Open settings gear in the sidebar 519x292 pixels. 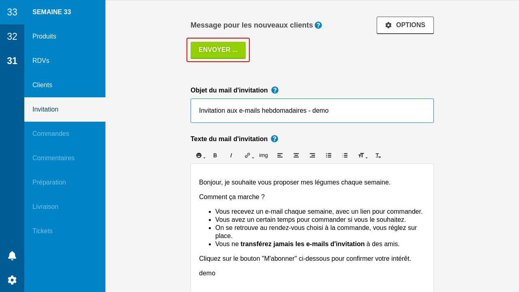tap(12, 280)
